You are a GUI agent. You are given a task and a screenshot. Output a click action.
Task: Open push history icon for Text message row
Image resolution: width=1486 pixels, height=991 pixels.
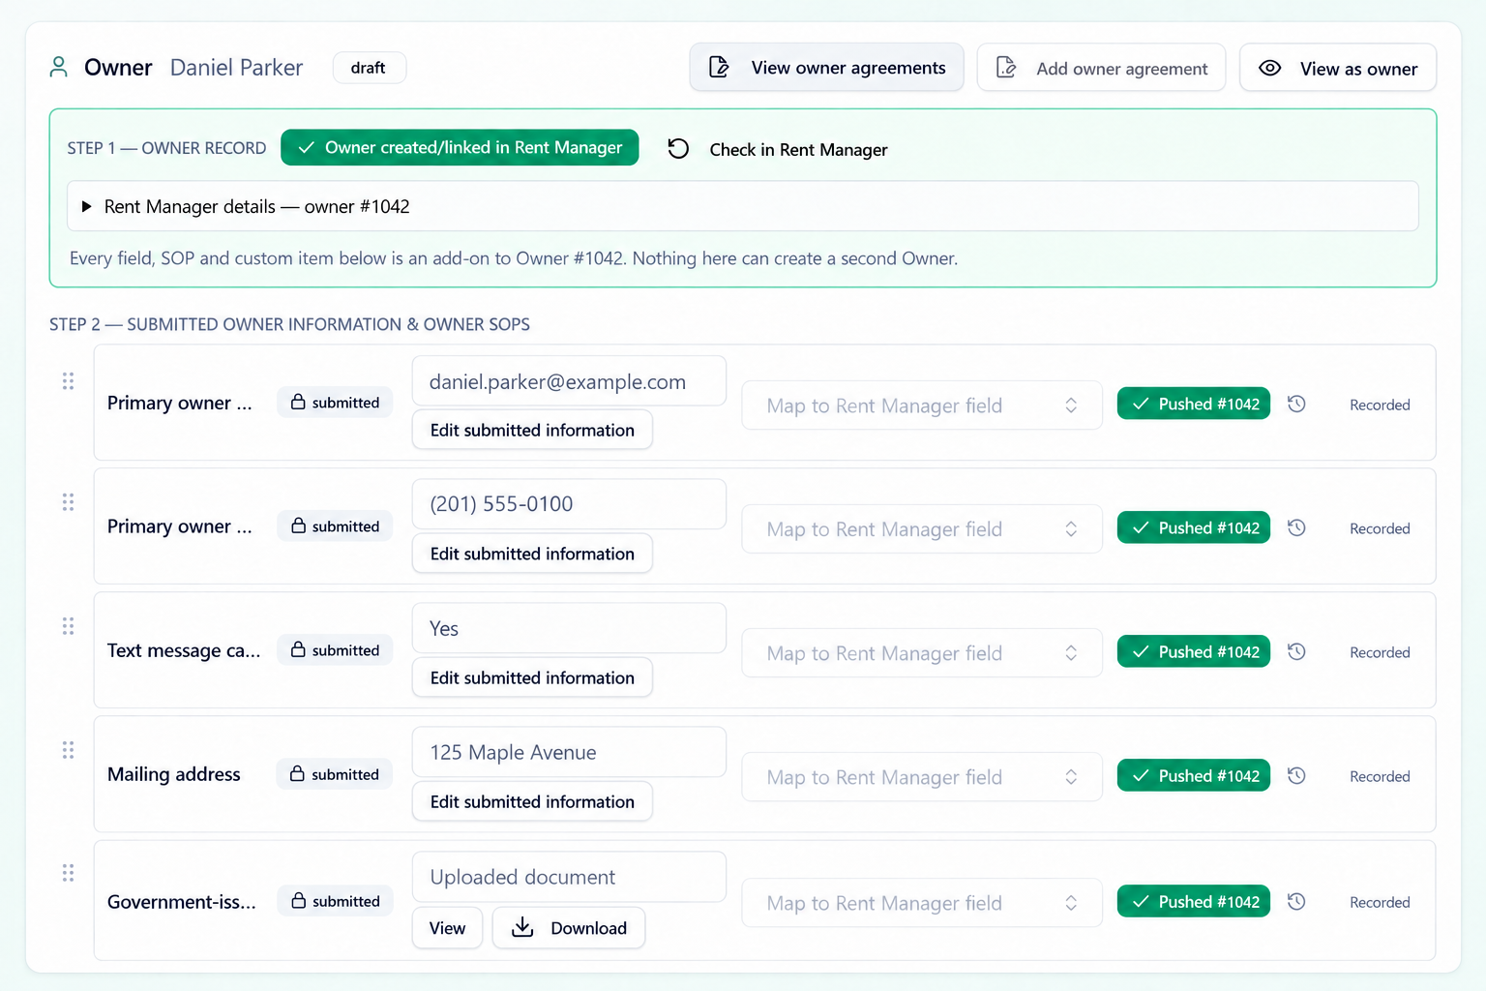[1297, 652]
